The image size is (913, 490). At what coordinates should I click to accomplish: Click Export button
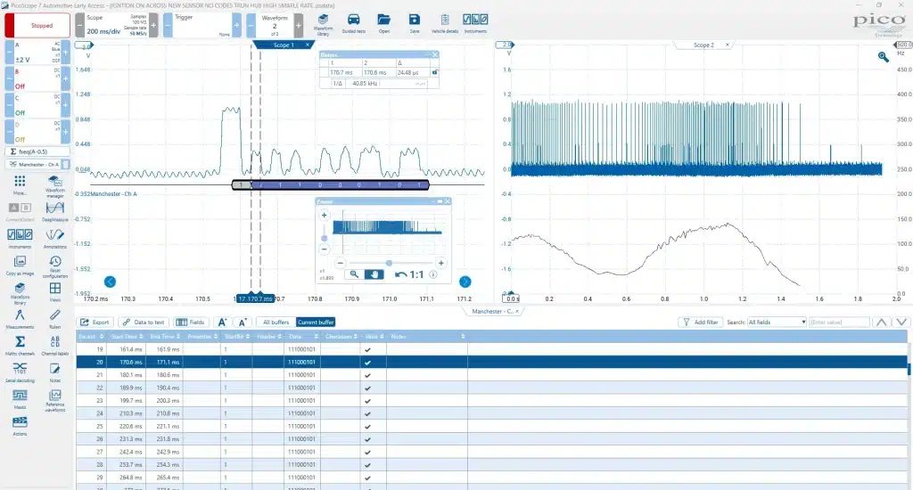click(95, 322)
